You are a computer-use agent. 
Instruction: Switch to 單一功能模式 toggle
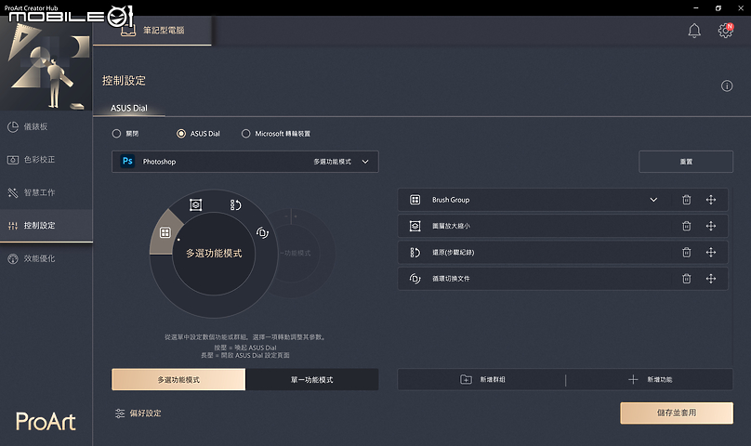[x=311, y=379]
